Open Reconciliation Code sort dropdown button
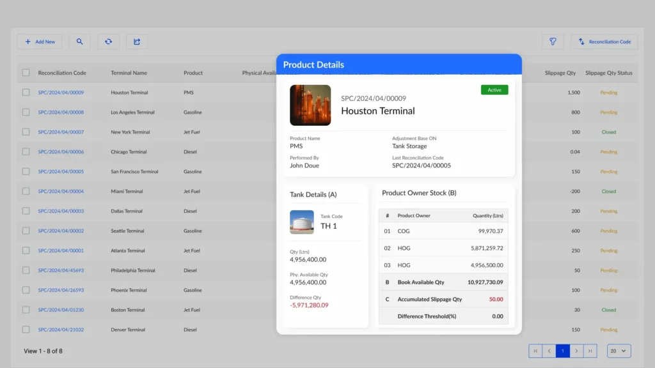This screenshot has width=655, height=368. 604,42
